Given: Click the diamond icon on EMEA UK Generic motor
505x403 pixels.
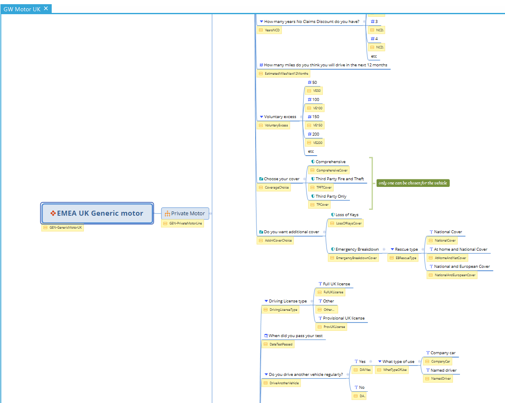Looking at the screenshot, I should click(53, 214).
